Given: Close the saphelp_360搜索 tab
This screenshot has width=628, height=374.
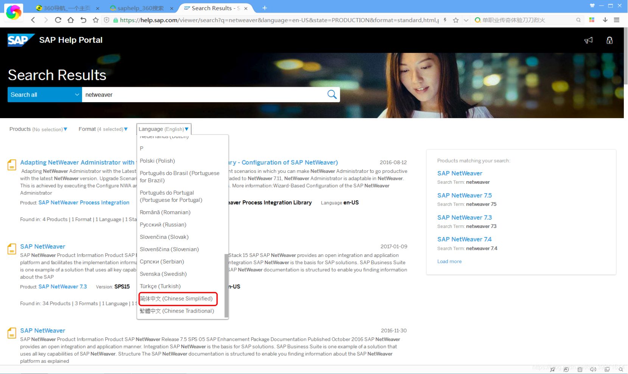Looking at the screenshot, I should (x=172, y=8).
